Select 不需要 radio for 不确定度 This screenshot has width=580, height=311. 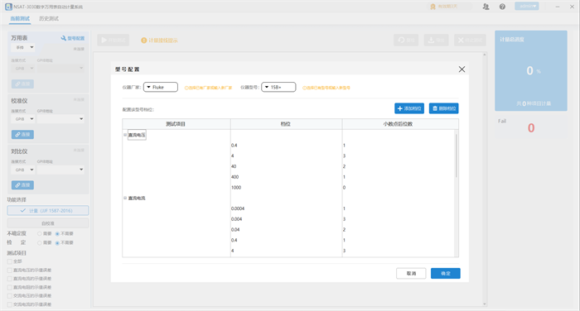(57, 234)
